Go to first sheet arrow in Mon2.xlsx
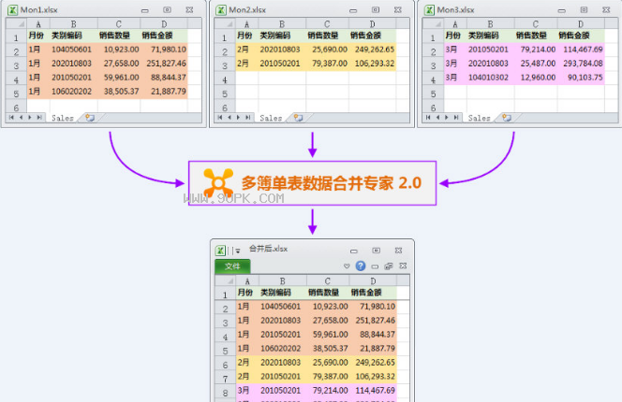 coord(219,118)
